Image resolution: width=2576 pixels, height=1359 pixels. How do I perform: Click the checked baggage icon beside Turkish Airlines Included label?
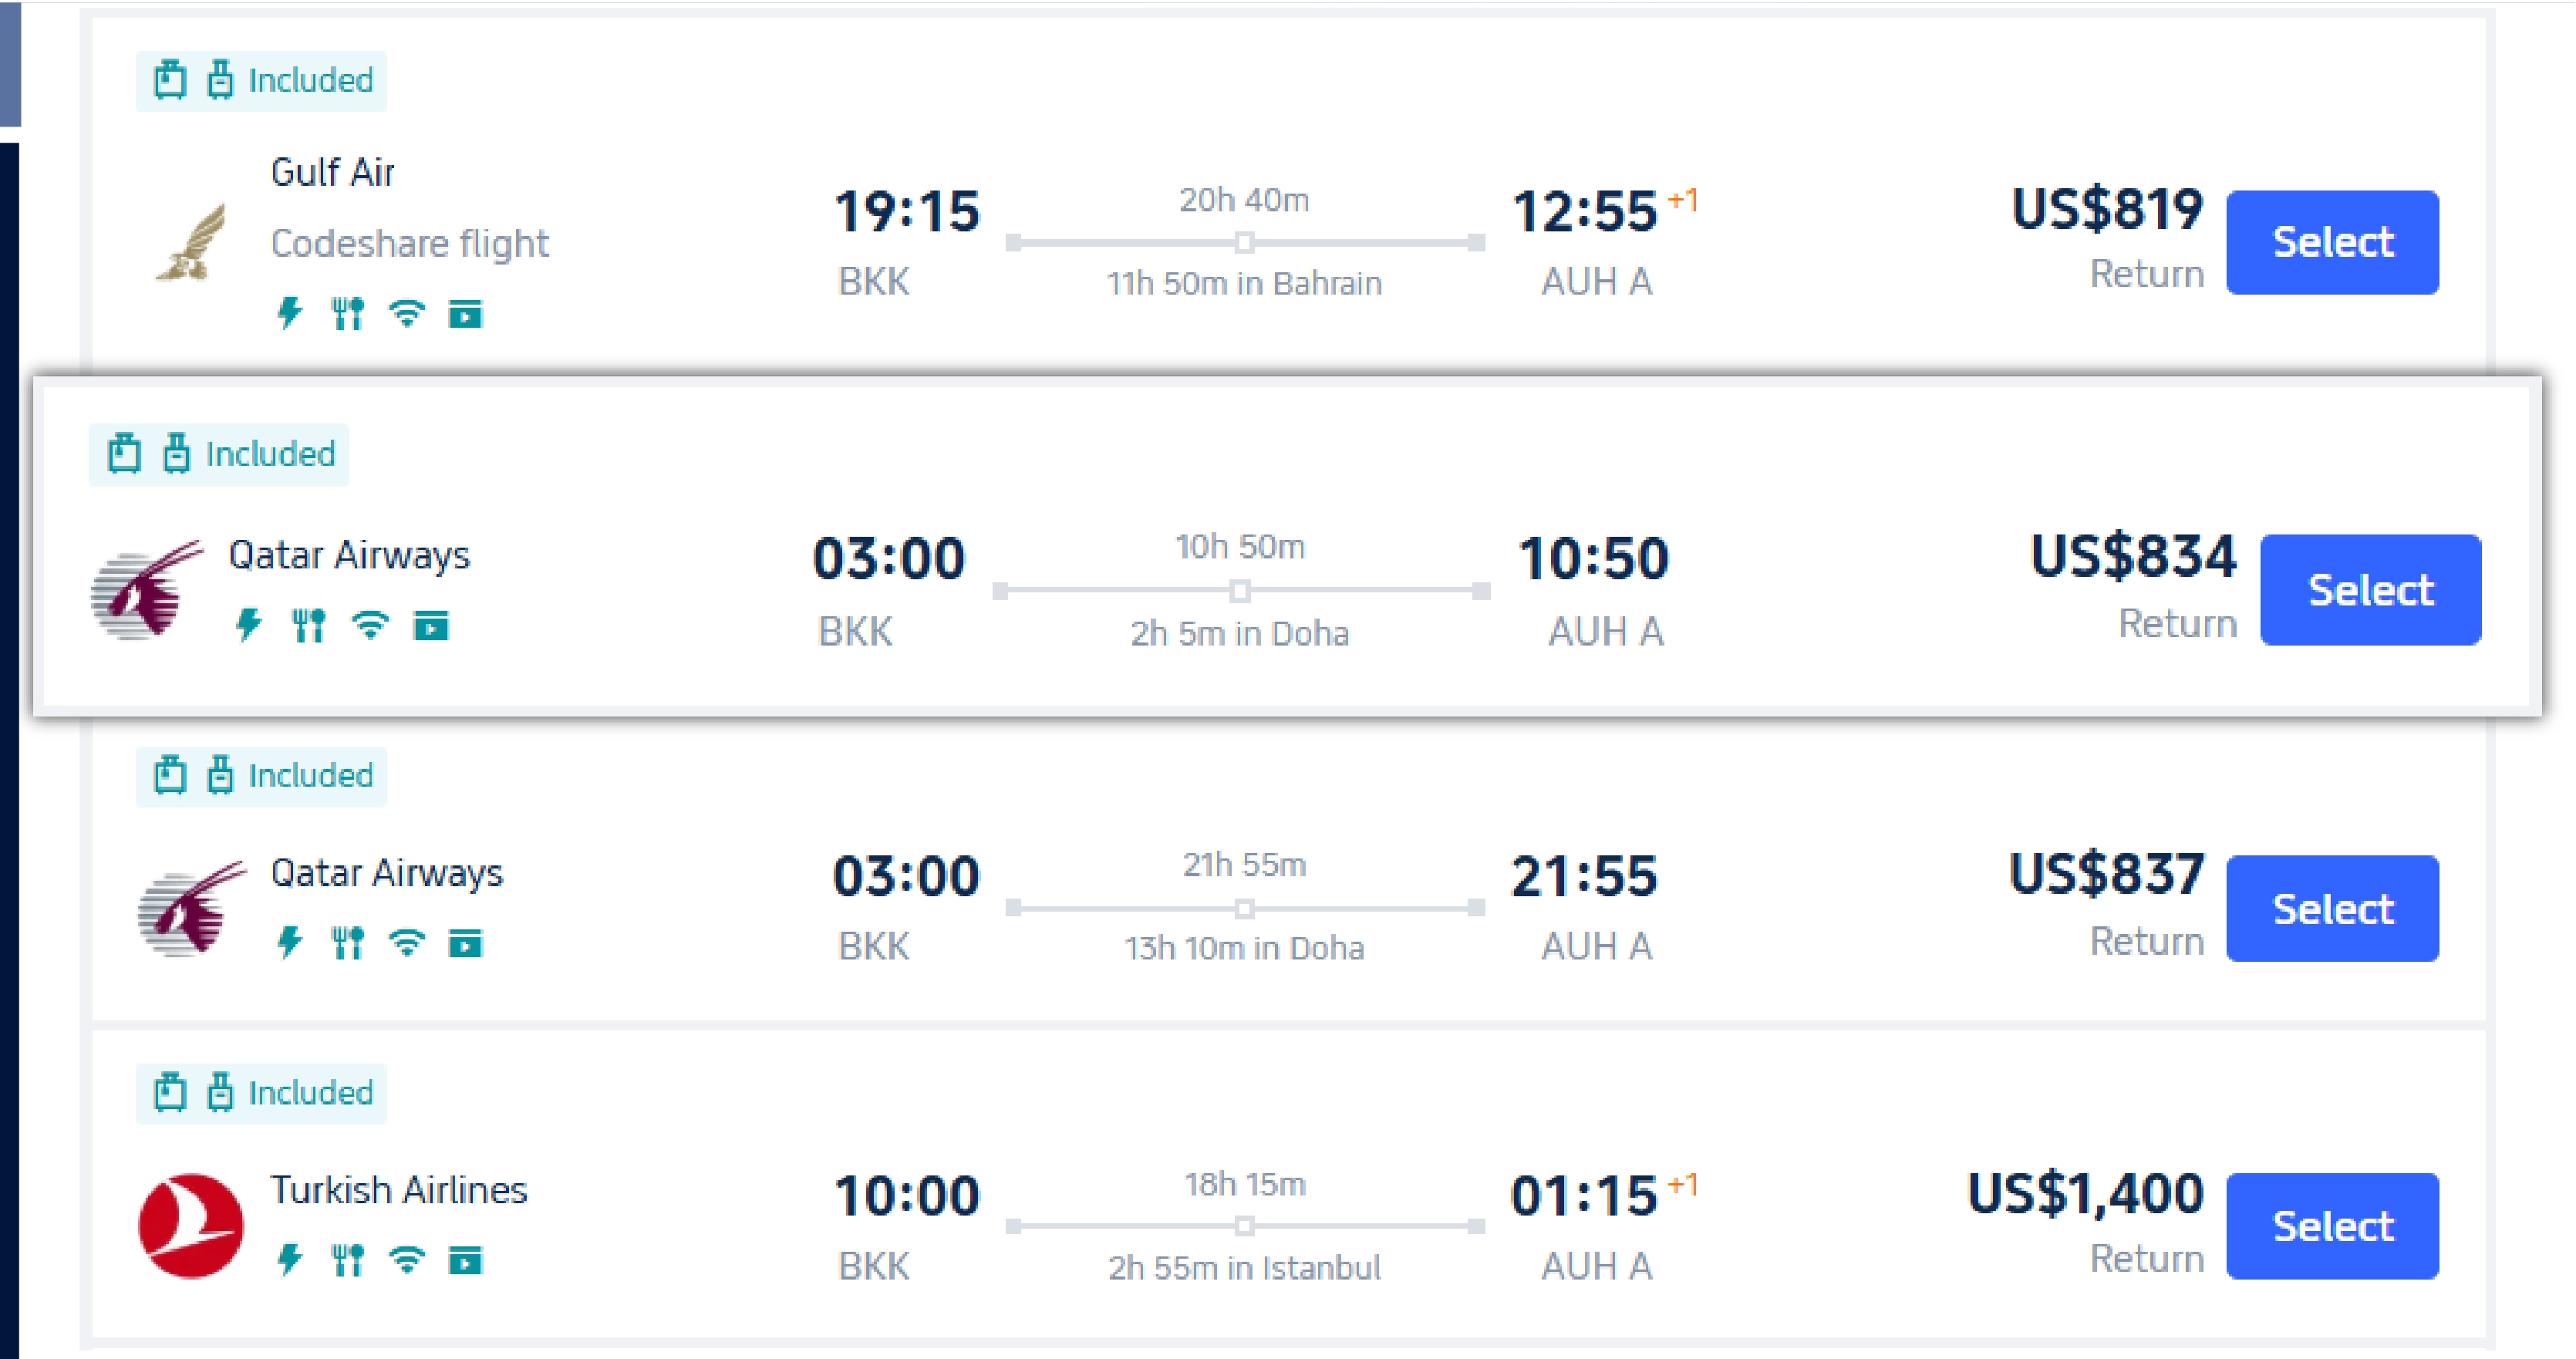tap(223, 1092)
